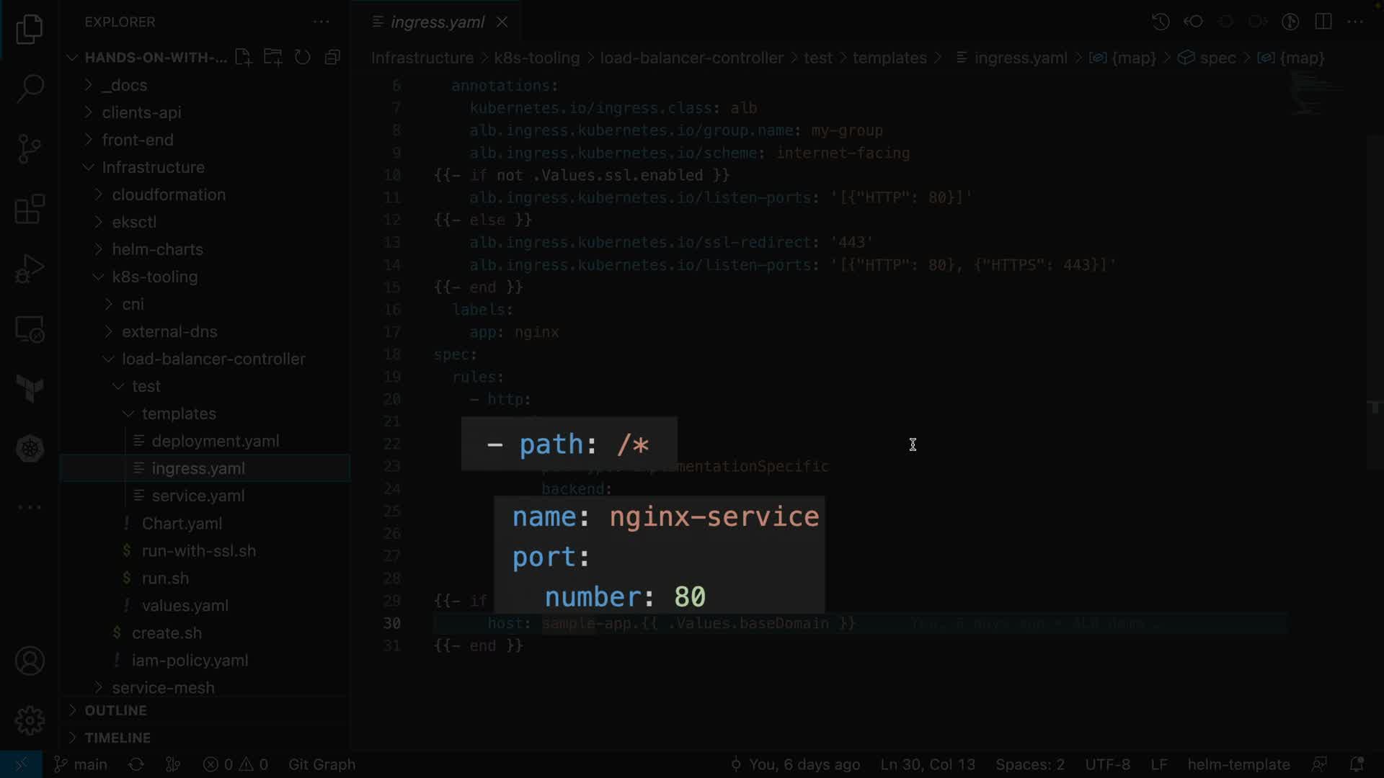Collapse all folders in explorer
Screen dimensions: 1384x778
(x=332, y=58)
